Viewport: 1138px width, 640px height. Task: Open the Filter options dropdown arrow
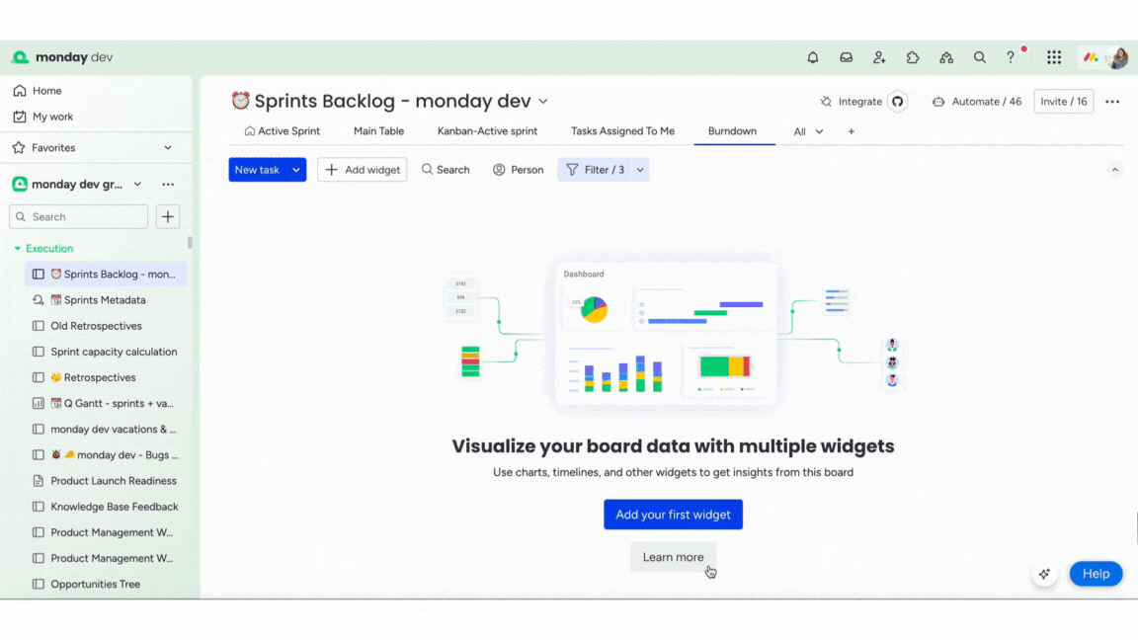coord(640,170)
